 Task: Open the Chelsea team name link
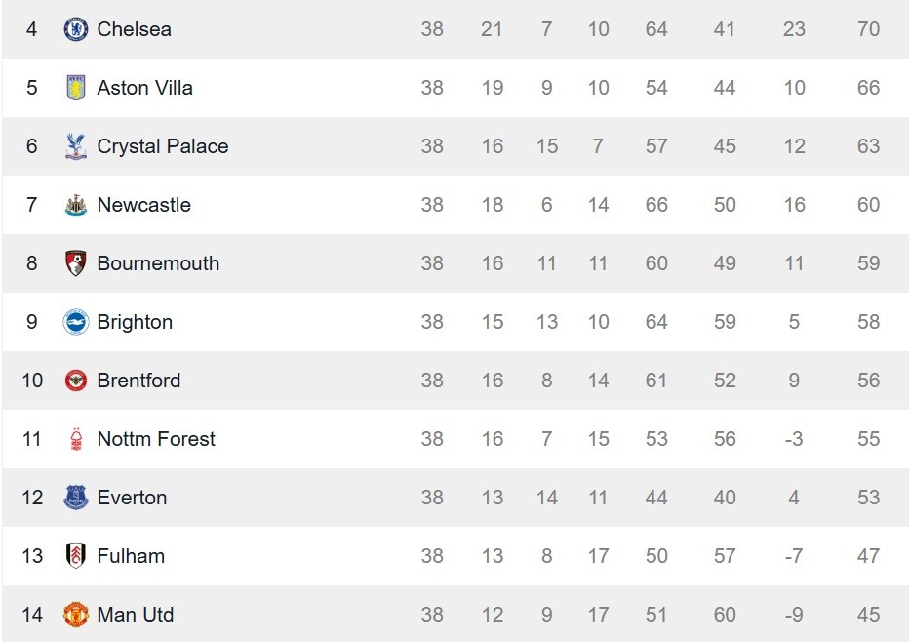click(x=134, y=29)
